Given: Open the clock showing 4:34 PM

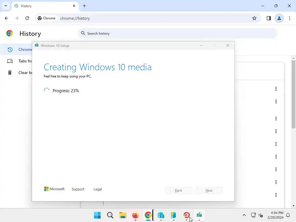Looking at the screenshot, I should [275, 215].
